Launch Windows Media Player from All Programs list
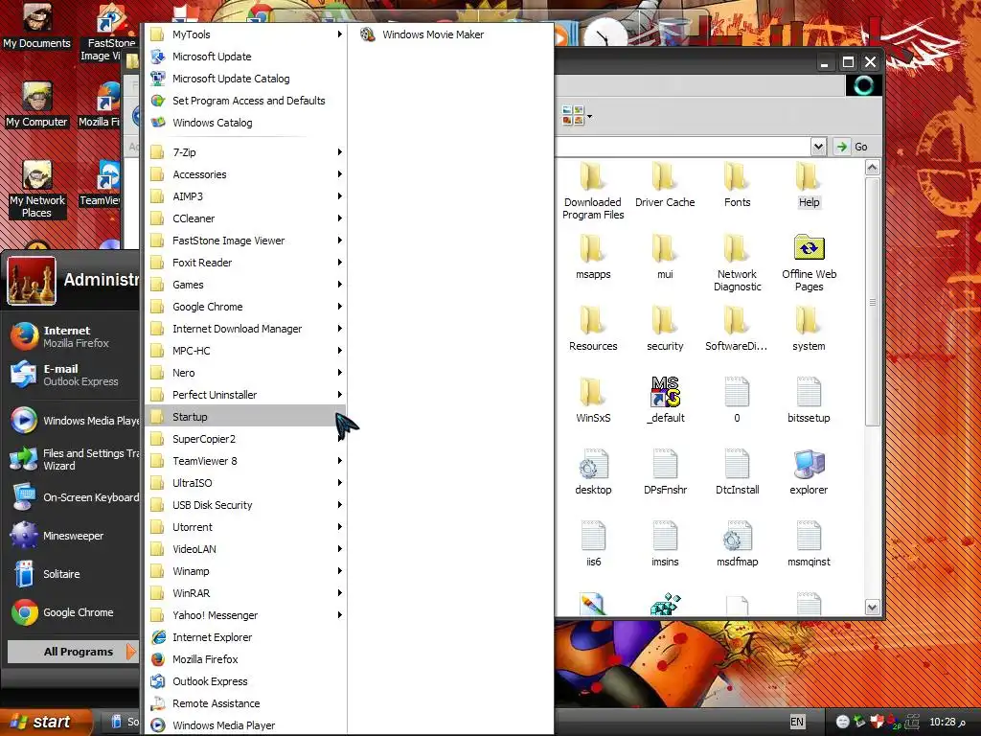981x736 pixels. point(246,725)
